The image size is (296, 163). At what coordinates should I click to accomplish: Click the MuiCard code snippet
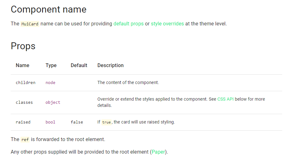click(30, 24)
